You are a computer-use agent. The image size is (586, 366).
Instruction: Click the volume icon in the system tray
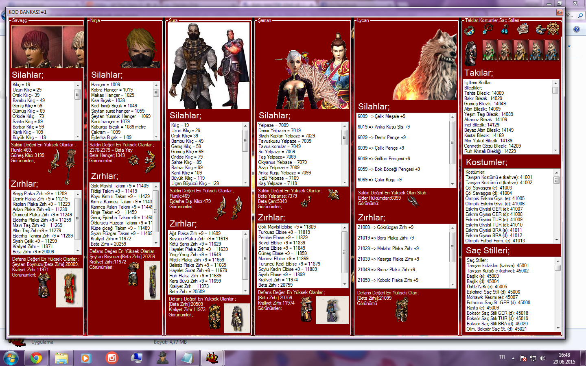point(542,358)
